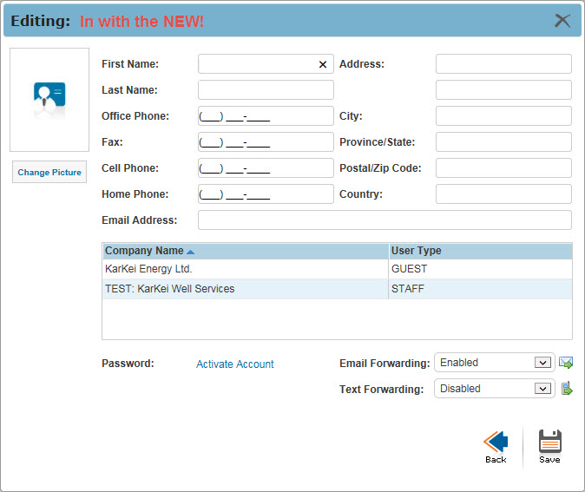Click the Change Picture button
The width and height of the screenshot is (585, 492).
point(49,173)
